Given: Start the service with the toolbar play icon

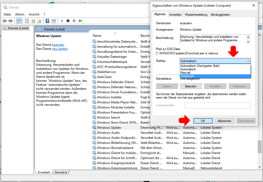Looking at the screenshot, I should (62, 21).
